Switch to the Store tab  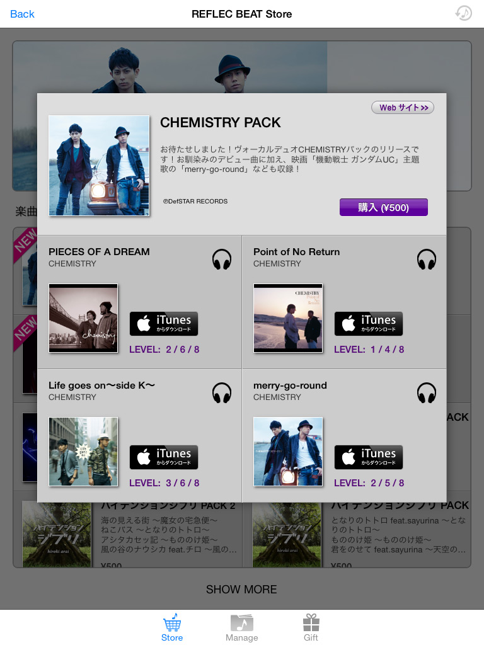point(172,628)
